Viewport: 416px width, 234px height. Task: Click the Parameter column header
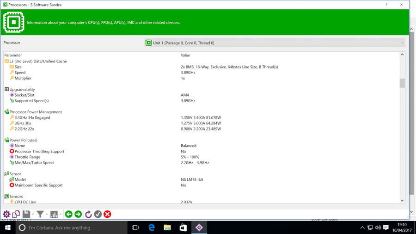[x=13, y=55]
